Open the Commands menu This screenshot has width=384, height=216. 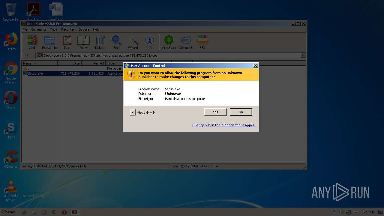click(x=39, y=29)
